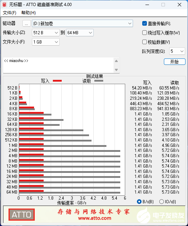The width and height of the screenshot is (188, 226).
Task: Open the www.atto.com link
Action: point(95,218)
